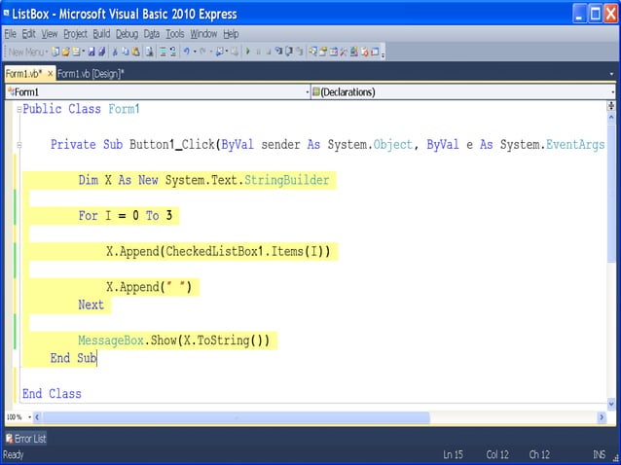Click the right arrow of horizontal scrollbar
Screen dimensions: 621x465
tap(602, 417)
